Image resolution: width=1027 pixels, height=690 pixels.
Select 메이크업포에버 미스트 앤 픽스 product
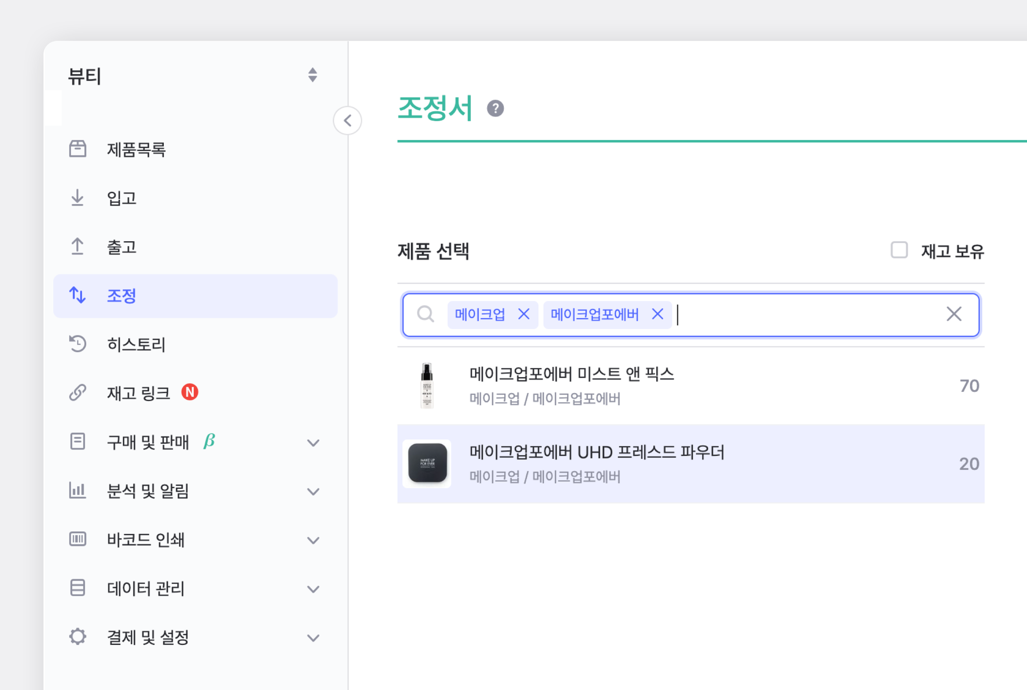coord(691,386)
